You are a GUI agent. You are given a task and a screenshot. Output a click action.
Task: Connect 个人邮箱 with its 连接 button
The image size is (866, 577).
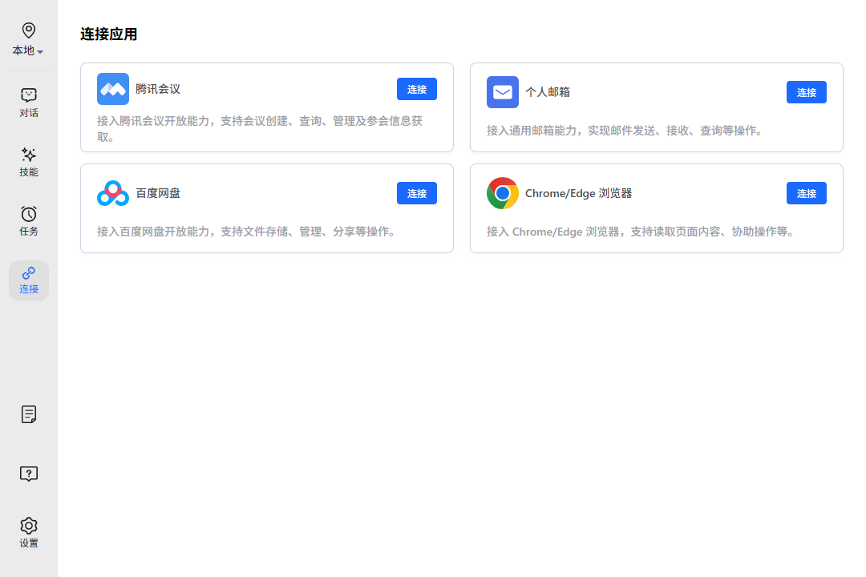tap(807, 92)
